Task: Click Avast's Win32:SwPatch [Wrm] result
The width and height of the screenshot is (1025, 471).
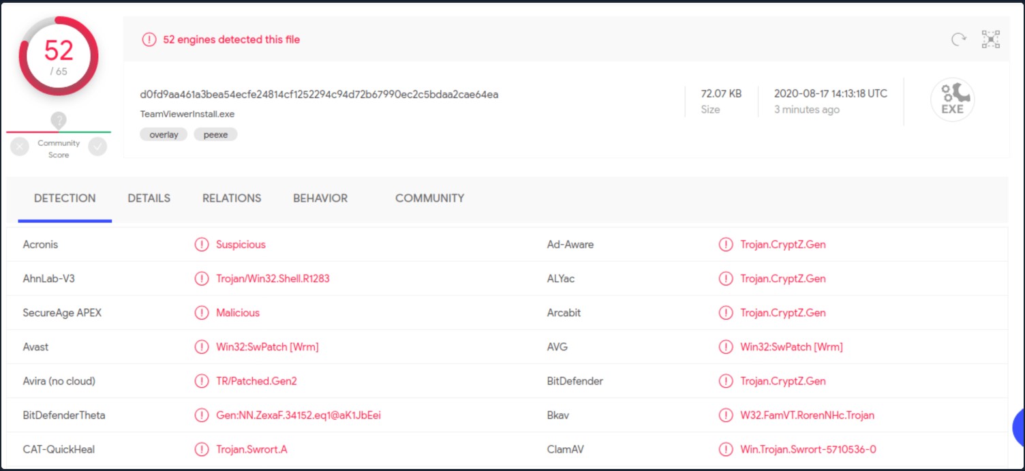Action: pyautogui.click(x=267, y=347)
